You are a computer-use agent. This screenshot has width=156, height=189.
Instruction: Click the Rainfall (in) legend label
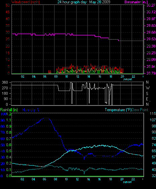click(9, 110)
